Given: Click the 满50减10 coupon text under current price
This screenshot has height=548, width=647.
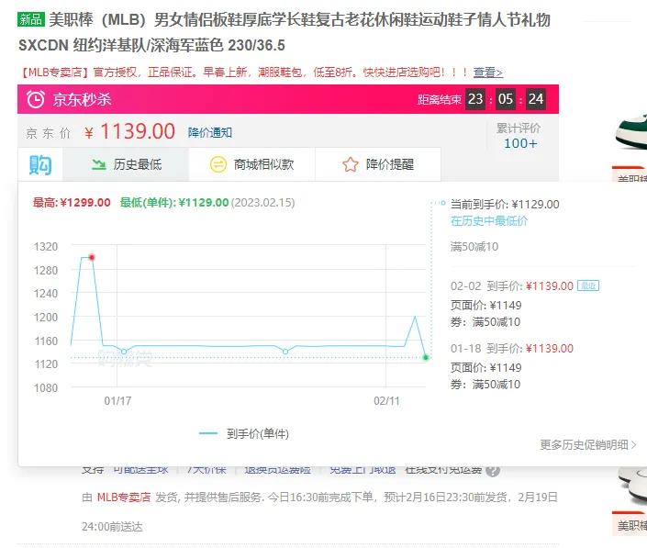Looking at the screenshot, I should [474, 247].
